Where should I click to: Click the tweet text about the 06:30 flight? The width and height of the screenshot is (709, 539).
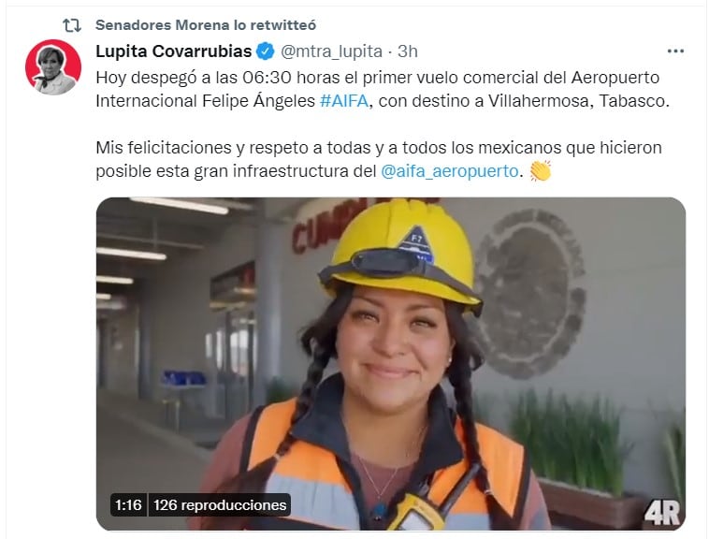[x=382, y=89]
